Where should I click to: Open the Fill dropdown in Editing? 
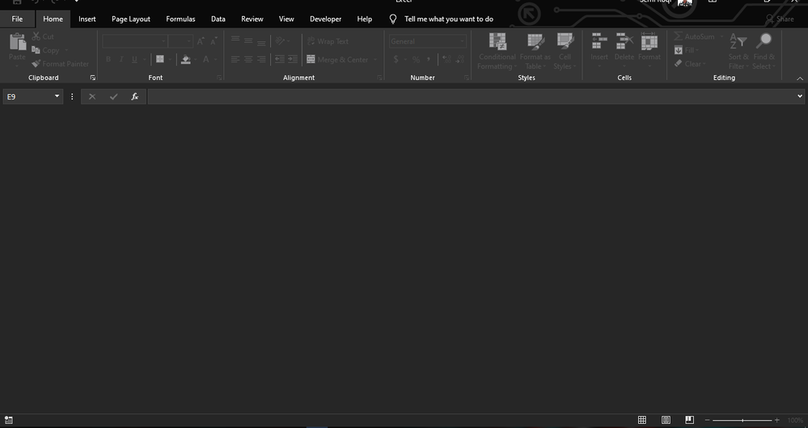(x=687, y=50)
